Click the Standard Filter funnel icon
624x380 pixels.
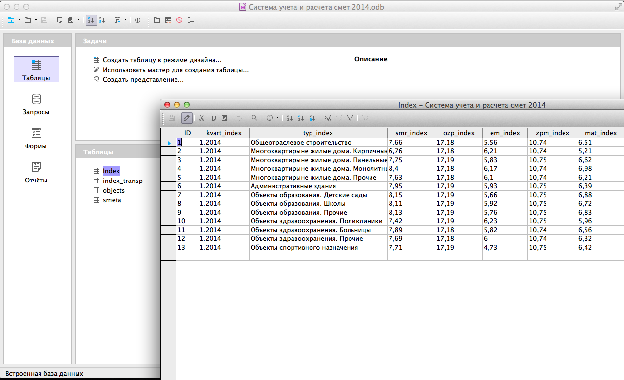tap(350, 118)
